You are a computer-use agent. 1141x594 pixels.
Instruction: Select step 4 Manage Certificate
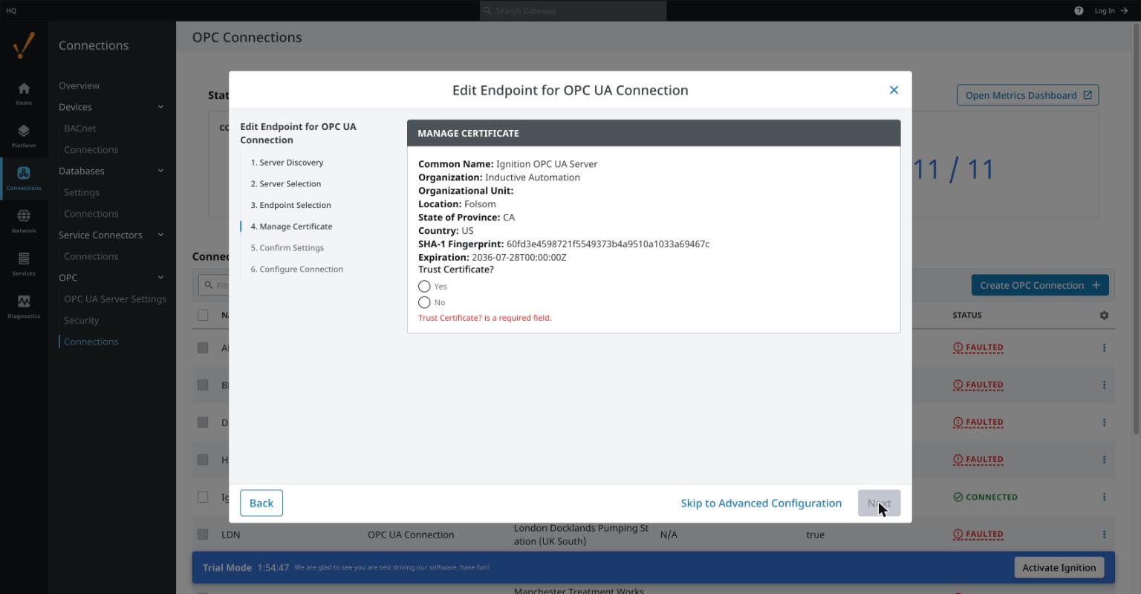click(291, 226)
